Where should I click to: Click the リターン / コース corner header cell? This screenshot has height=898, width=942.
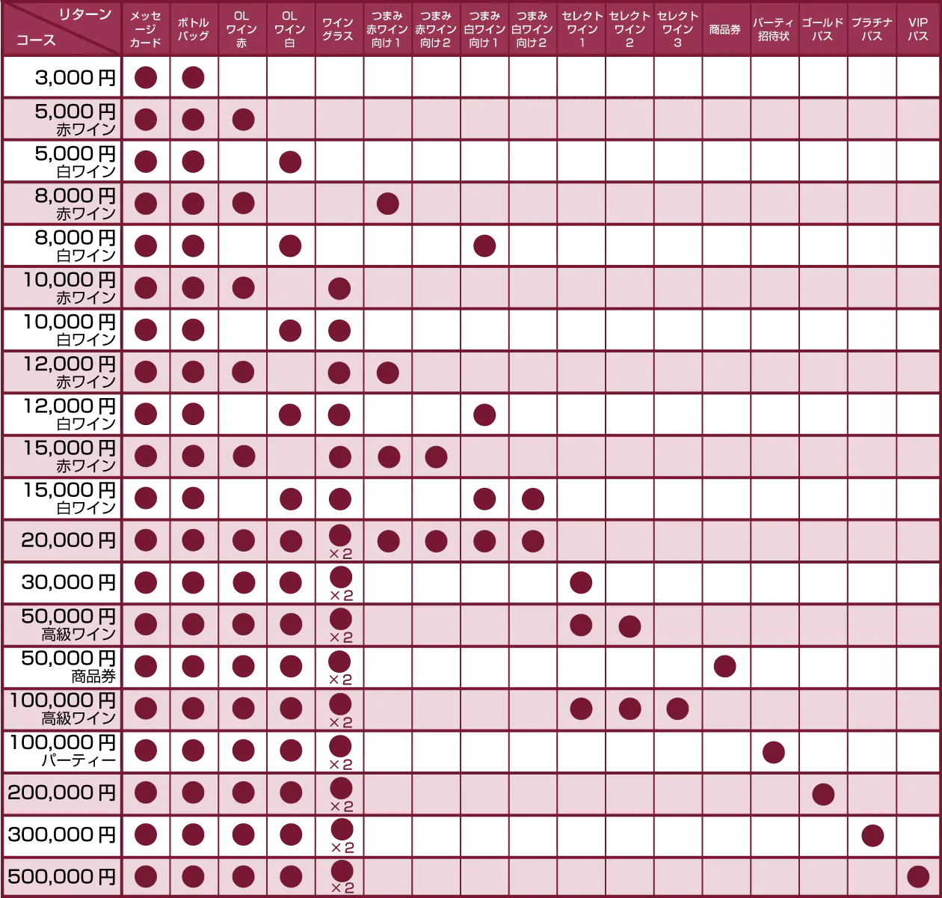tap(62, 29)
